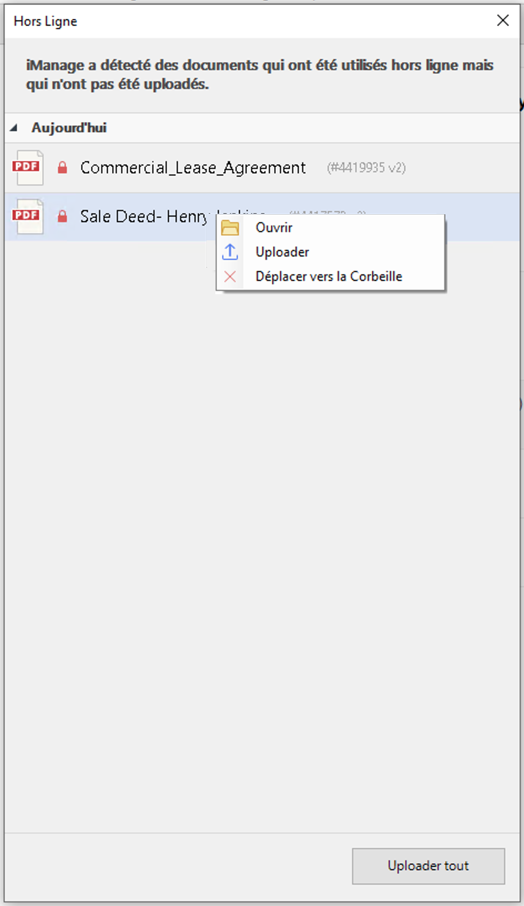Click the PDF icon for Sale Deed document

[27, 217]
